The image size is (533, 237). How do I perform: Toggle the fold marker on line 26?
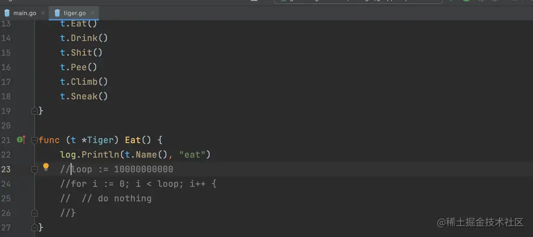(x=35, y=213)
